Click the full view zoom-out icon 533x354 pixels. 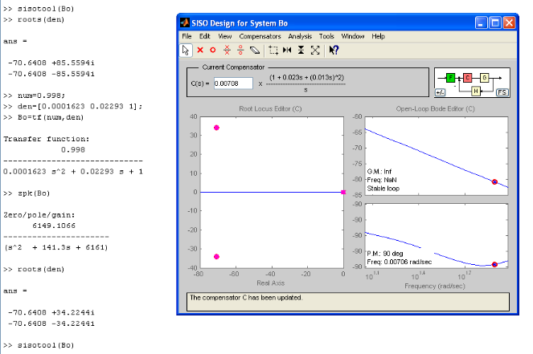coord(315,50)
